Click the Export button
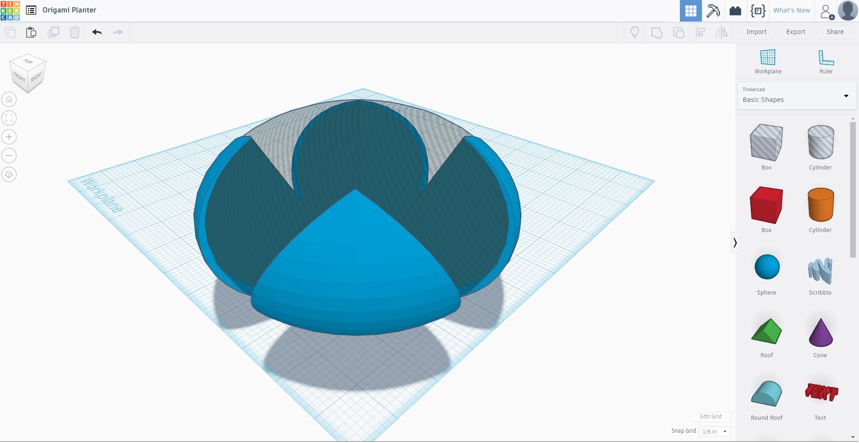The height and width of the screenshot is (443, 859). tap(796, 32)
